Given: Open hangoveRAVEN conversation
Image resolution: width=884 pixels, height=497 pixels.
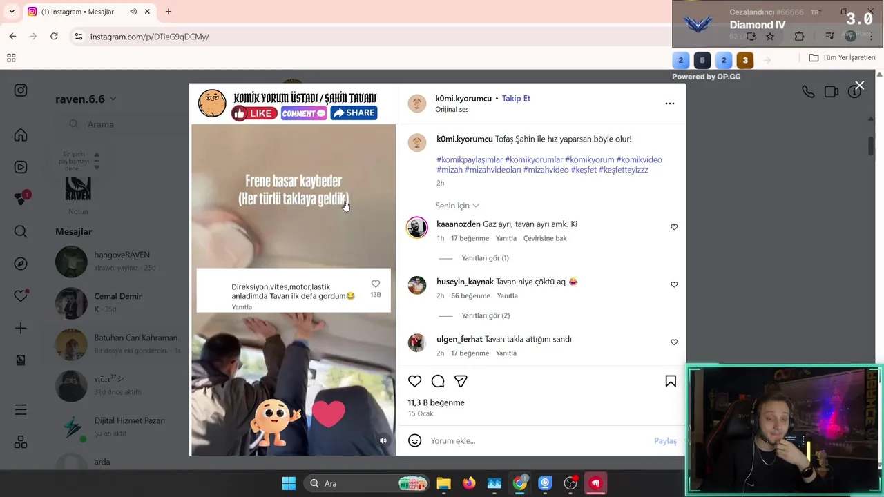Looking at the screenshot, I should click(117, 261).
